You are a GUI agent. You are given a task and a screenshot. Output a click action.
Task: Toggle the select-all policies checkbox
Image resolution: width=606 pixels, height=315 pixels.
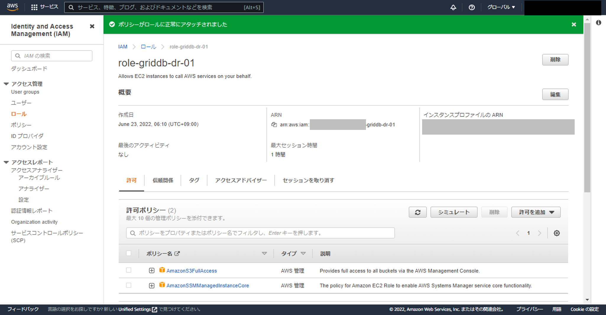(129, 253)
